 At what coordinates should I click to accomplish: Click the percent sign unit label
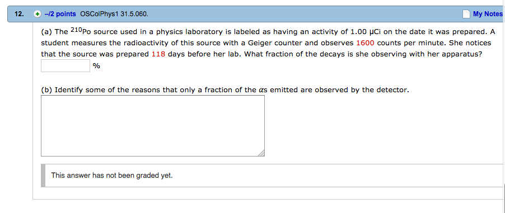96,66
